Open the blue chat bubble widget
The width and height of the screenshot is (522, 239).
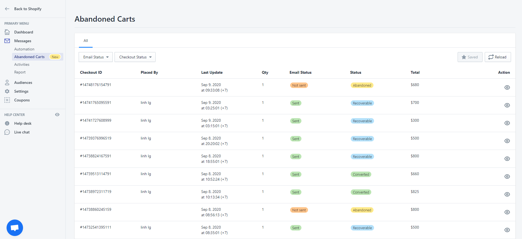point(15,227)
